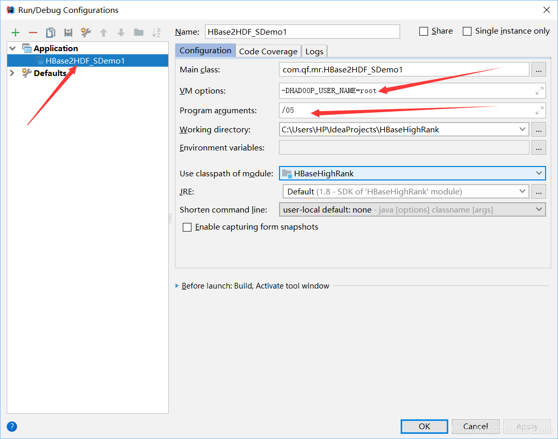
Task: Add a new run configuration
Action: pos(16,33)
